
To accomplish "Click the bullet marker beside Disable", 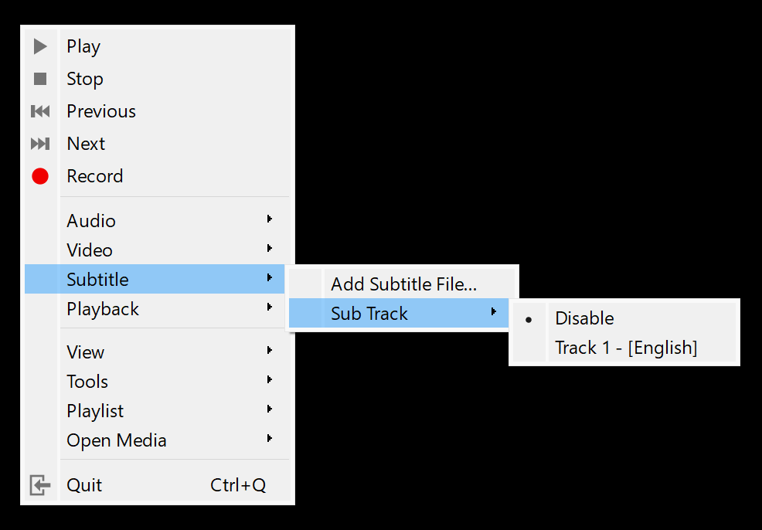I will [529, 318].
